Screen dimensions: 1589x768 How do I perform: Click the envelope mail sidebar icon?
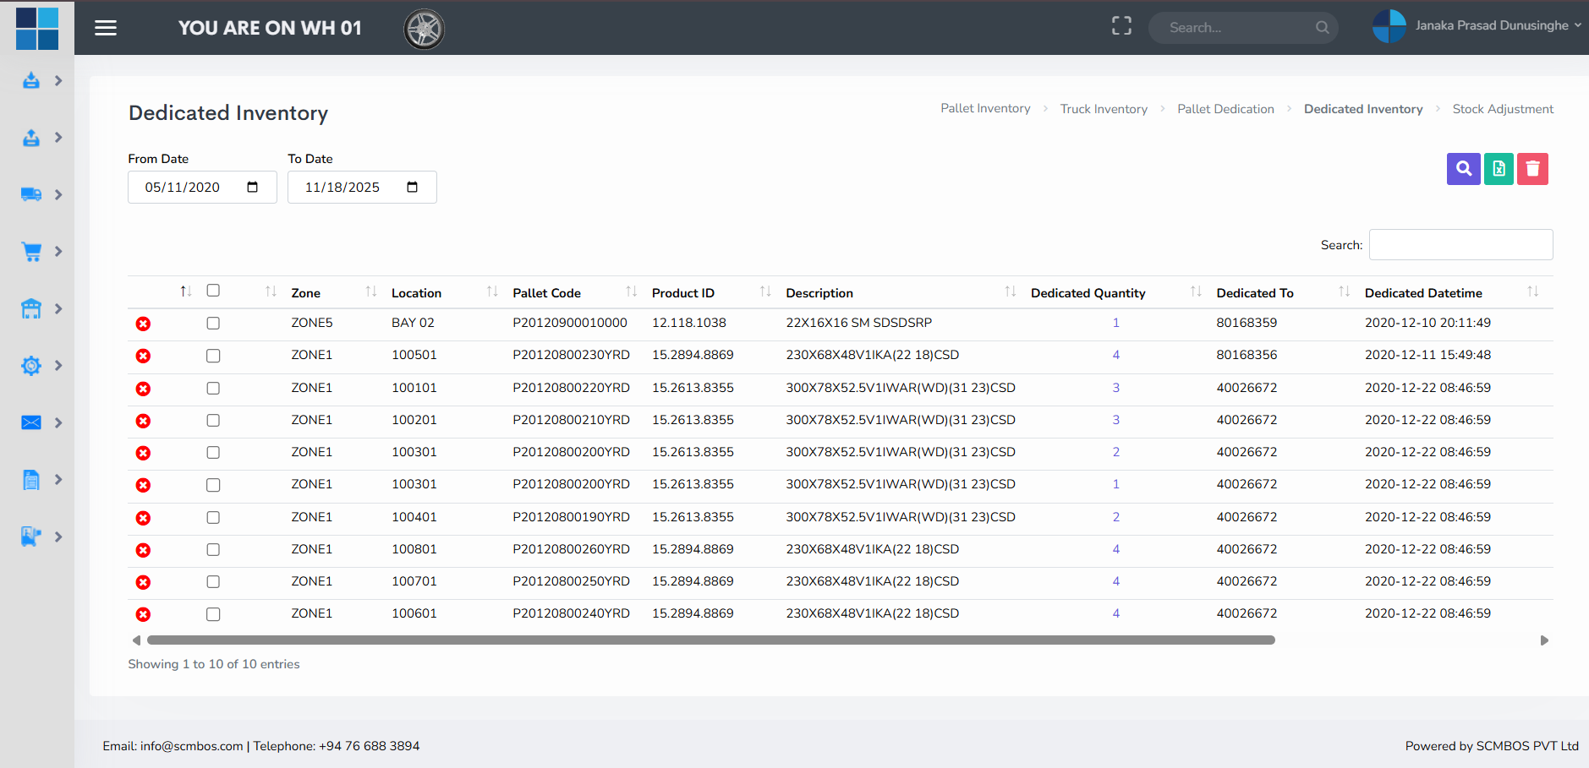[31, 422]
